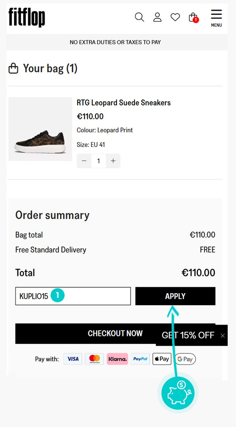
Task: Decrease quantity with minus button
Action: coord(84,161)
